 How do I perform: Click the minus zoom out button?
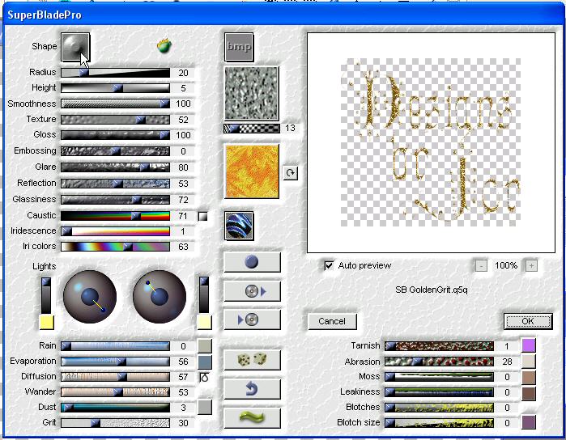[481, 266]
